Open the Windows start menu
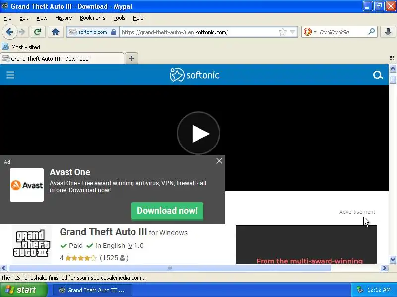The height and width of the screenshot is (297, 397). point(23,290)
